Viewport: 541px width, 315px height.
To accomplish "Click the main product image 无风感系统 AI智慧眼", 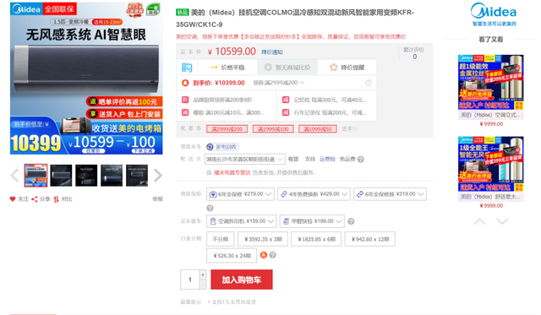I will tap(86, 79).
